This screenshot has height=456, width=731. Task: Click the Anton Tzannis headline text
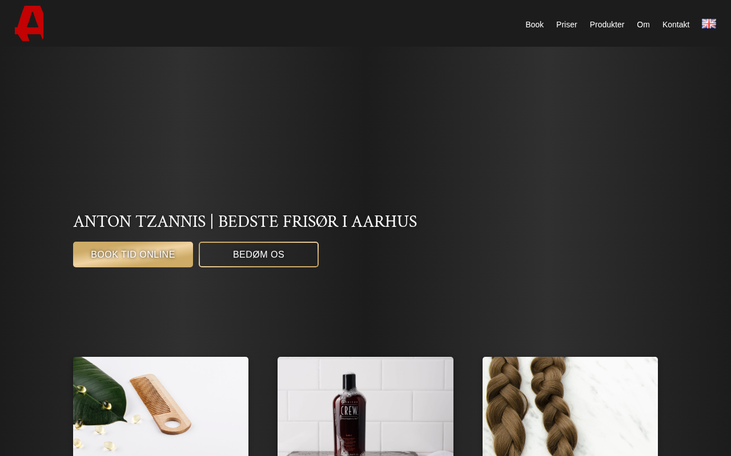(245, 221)
